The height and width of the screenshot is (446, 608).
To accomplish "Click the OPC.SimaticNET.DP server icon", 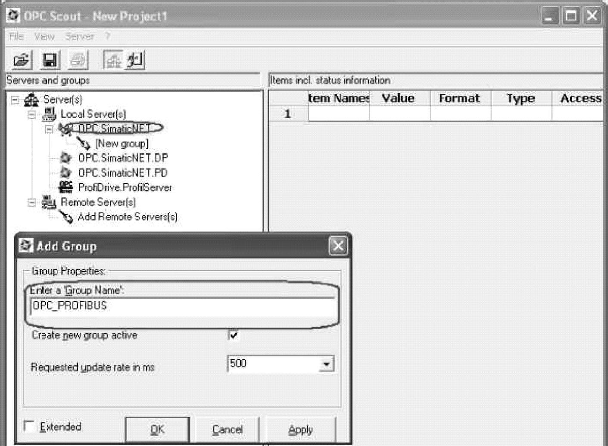I will pos(65,158).
